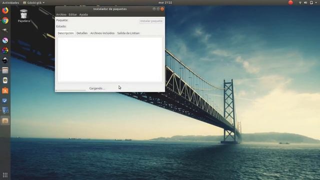Viewport: 320px width, 180px height.
Task: Click the Cargando... status text
Action: click(x=97, y=88)
